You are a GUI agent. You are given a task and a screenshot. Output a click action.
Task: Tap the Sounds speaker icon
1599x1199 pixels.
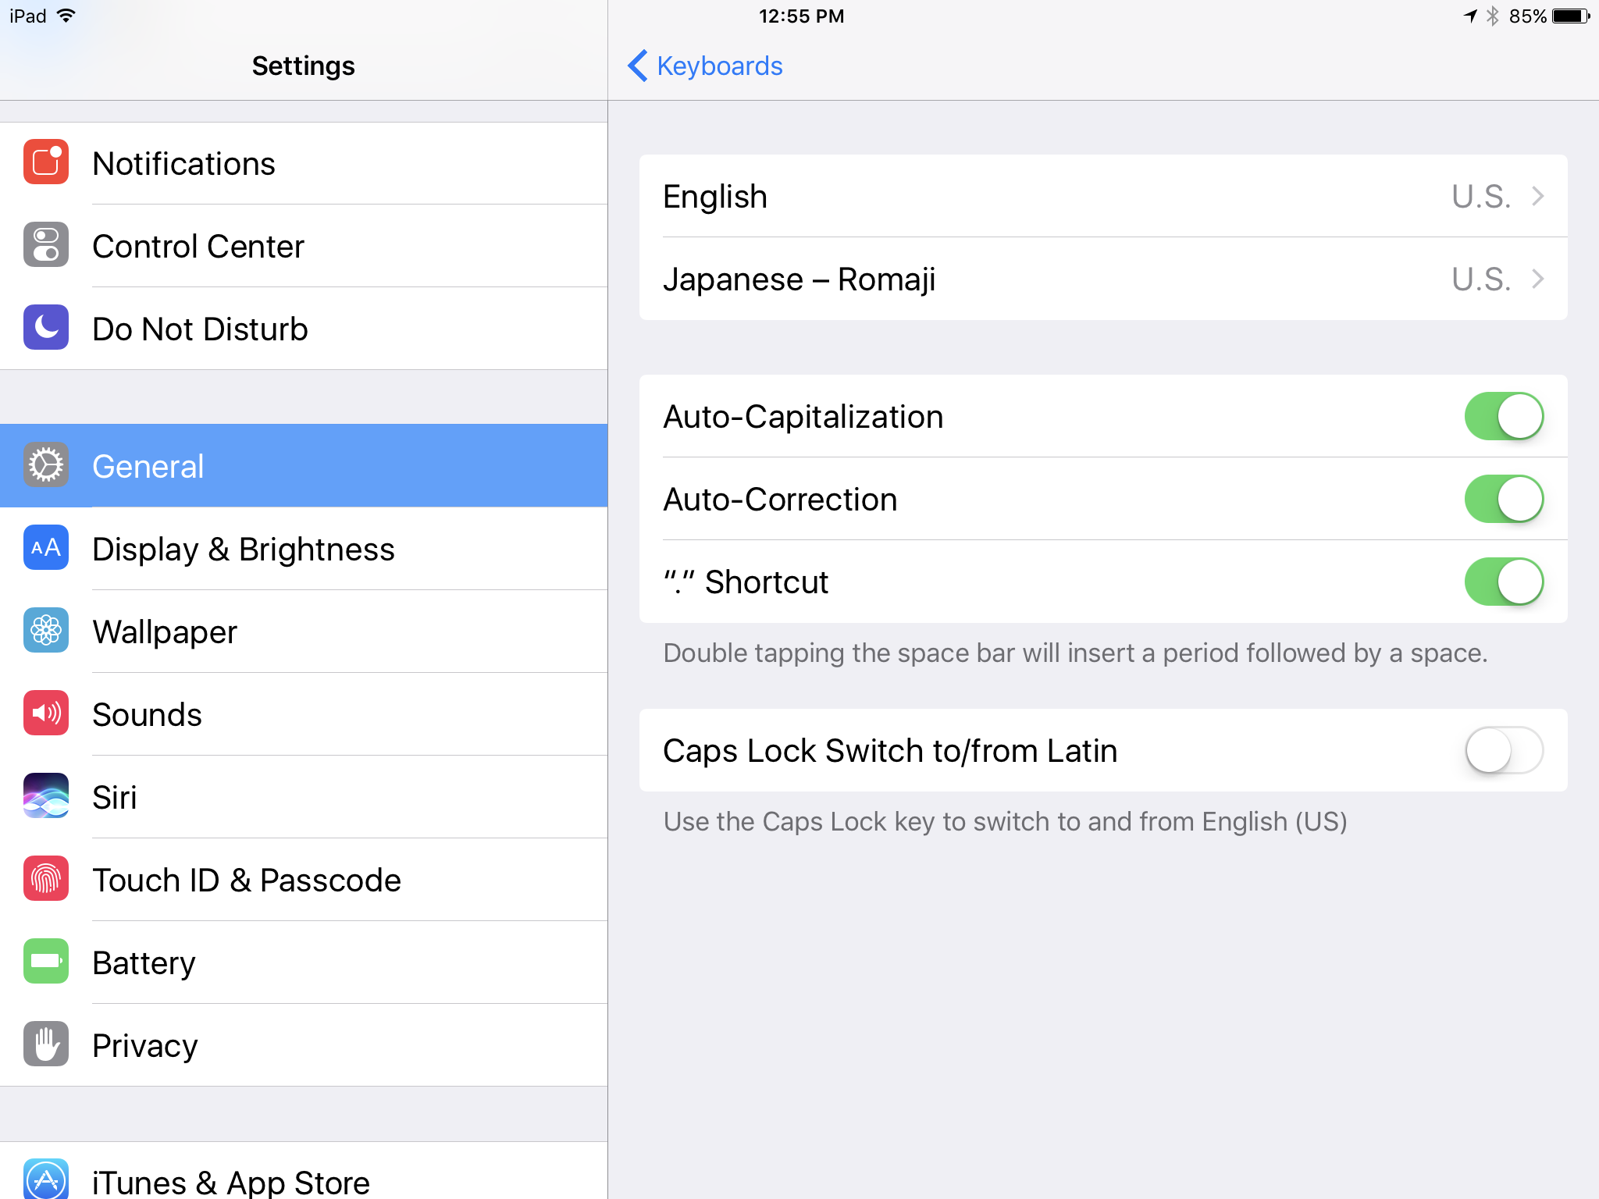[46, 713]
